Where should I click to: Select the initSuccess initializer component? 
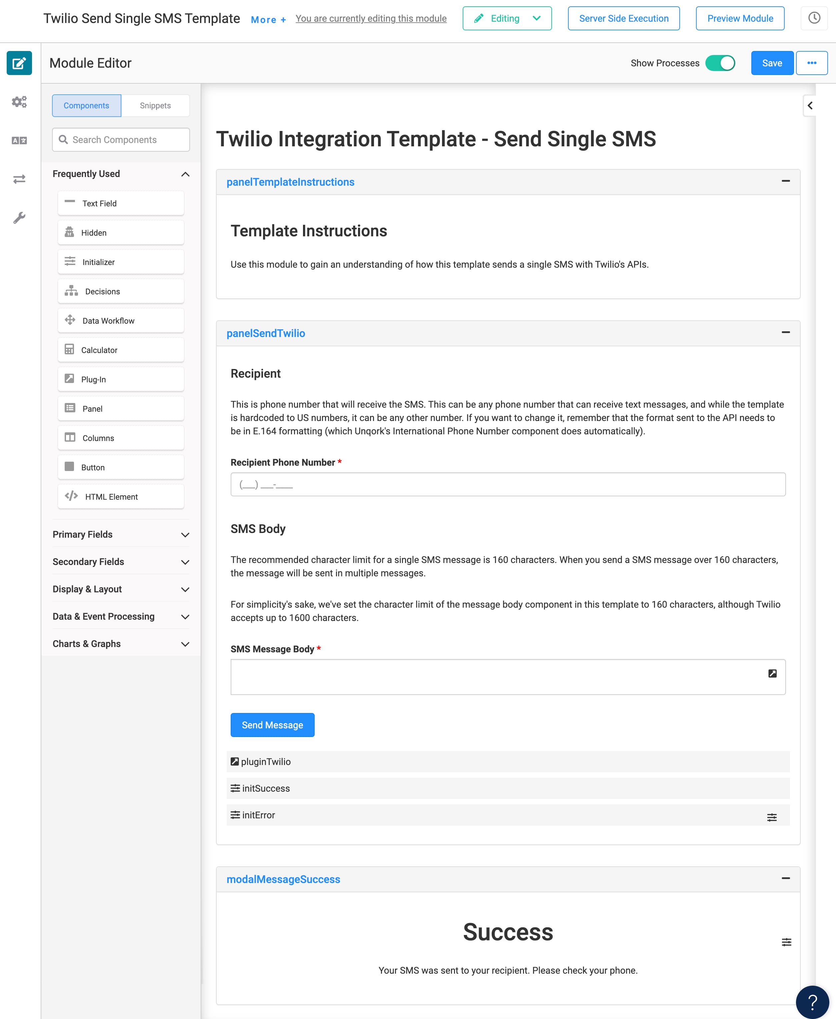click(508, 788)
